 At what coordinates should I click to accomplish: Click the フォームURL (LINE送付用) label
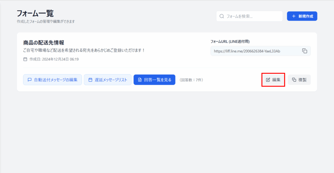(x=230, y=41)
